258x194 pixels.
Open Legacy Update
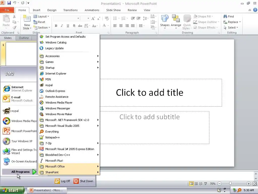(x=69, y=48)
